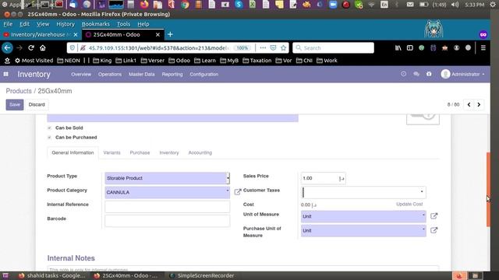Open Wi-Fi network indicator
499x280 pixels.
371,5
